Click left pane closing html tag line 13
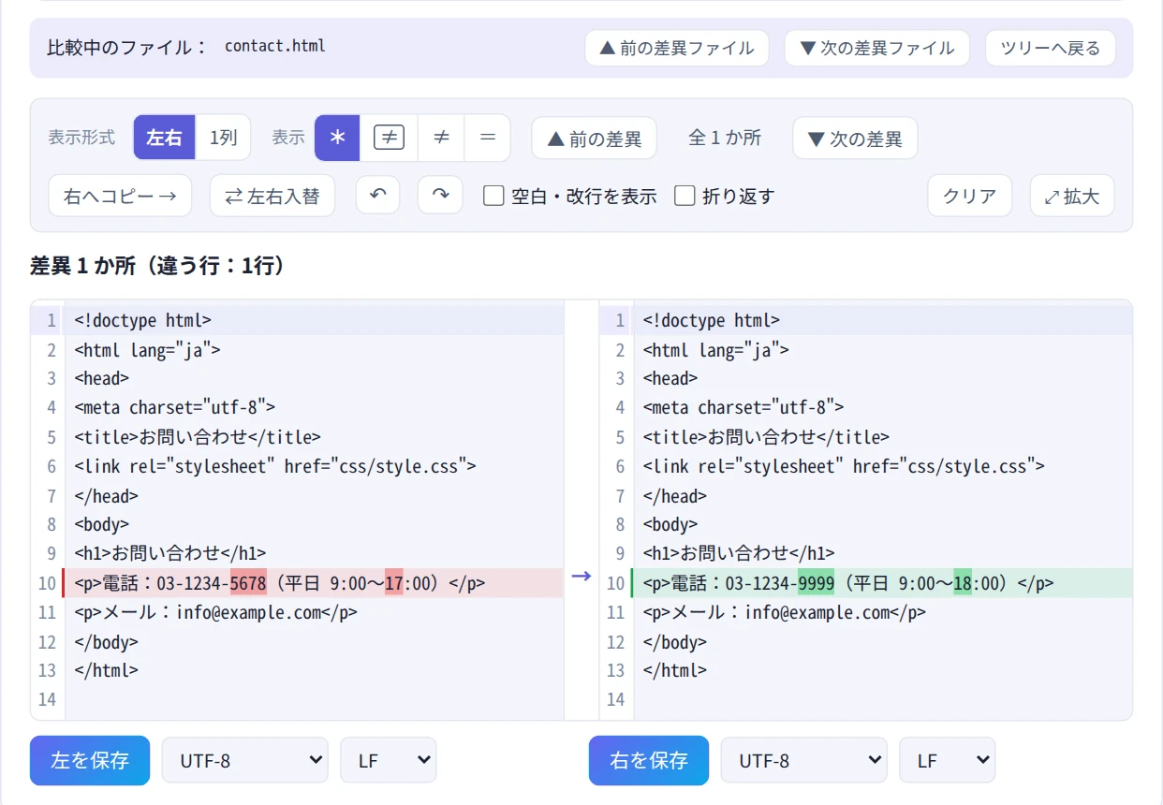Screen dimensions: 1163x805 [313, 670]
